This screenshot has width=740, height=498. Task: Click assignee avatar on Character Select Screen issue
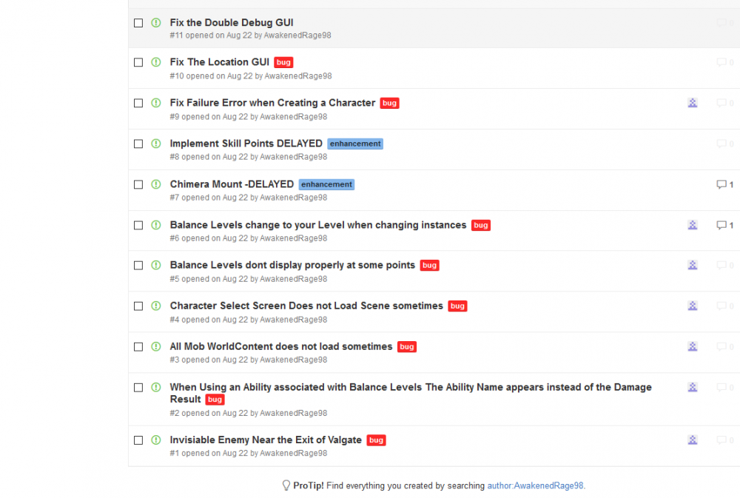pos(693,306)
